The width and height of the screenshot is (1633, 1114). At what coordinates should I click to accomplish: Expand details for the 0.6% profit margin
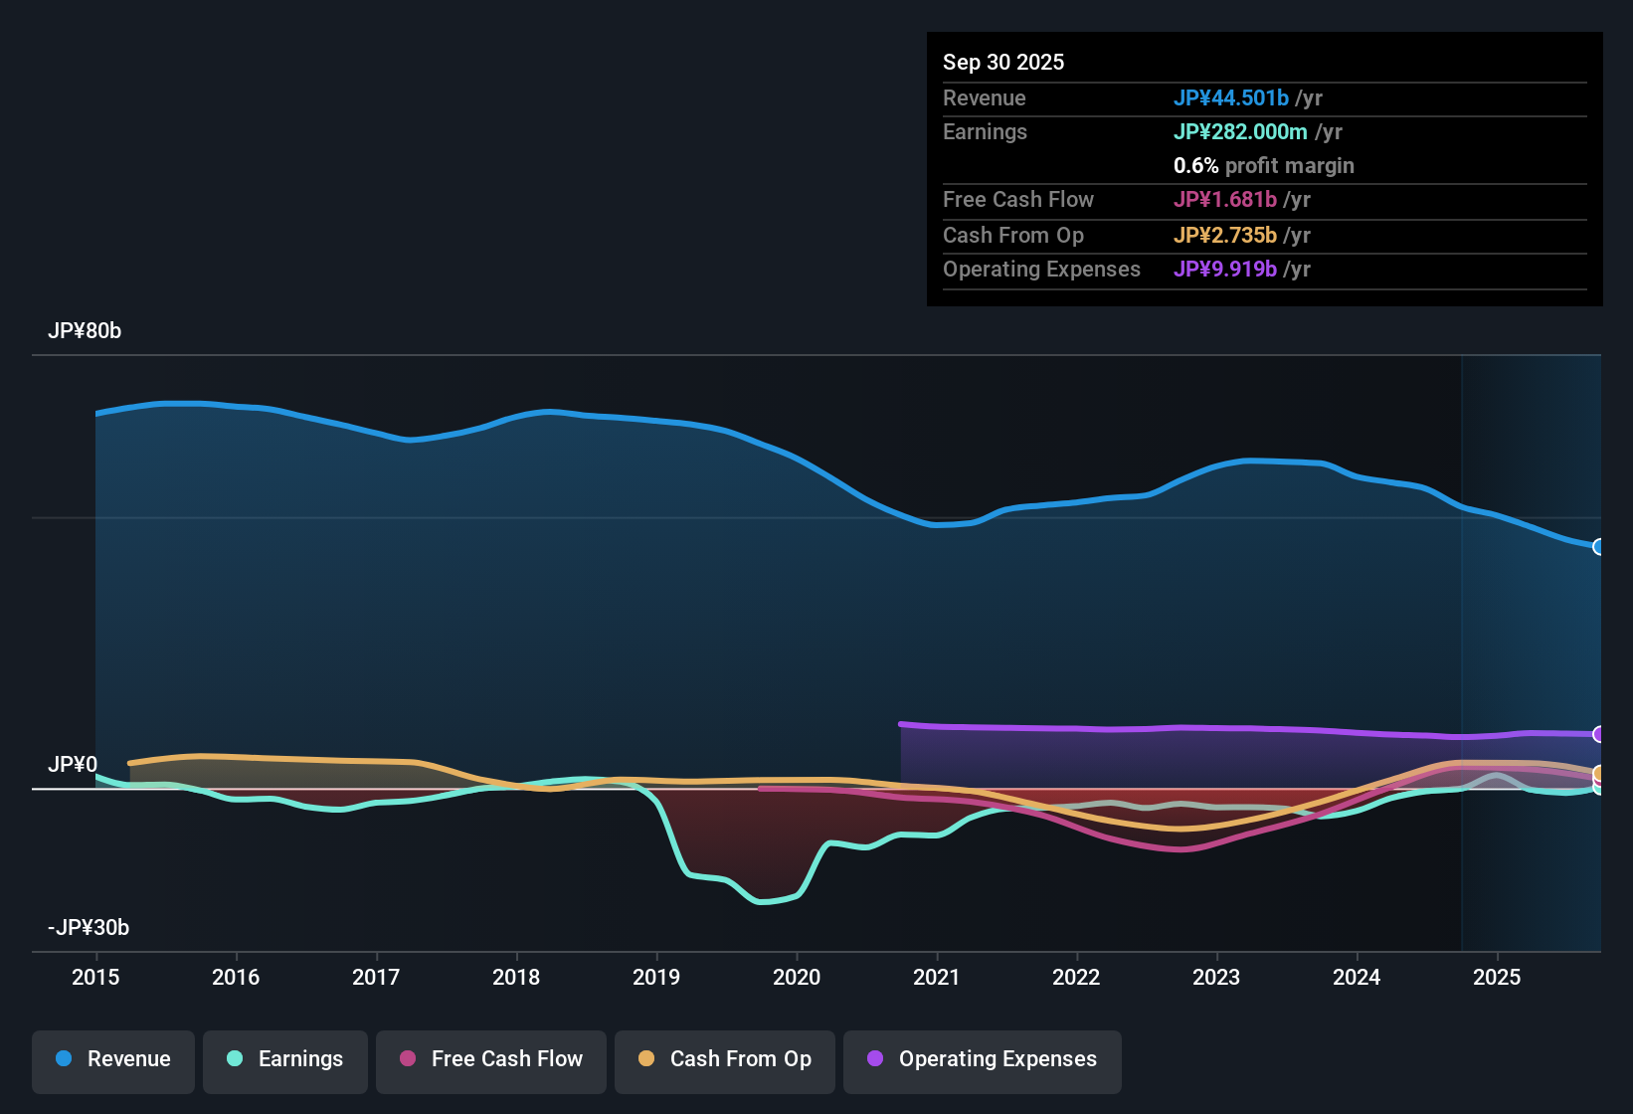[1263, 166]
